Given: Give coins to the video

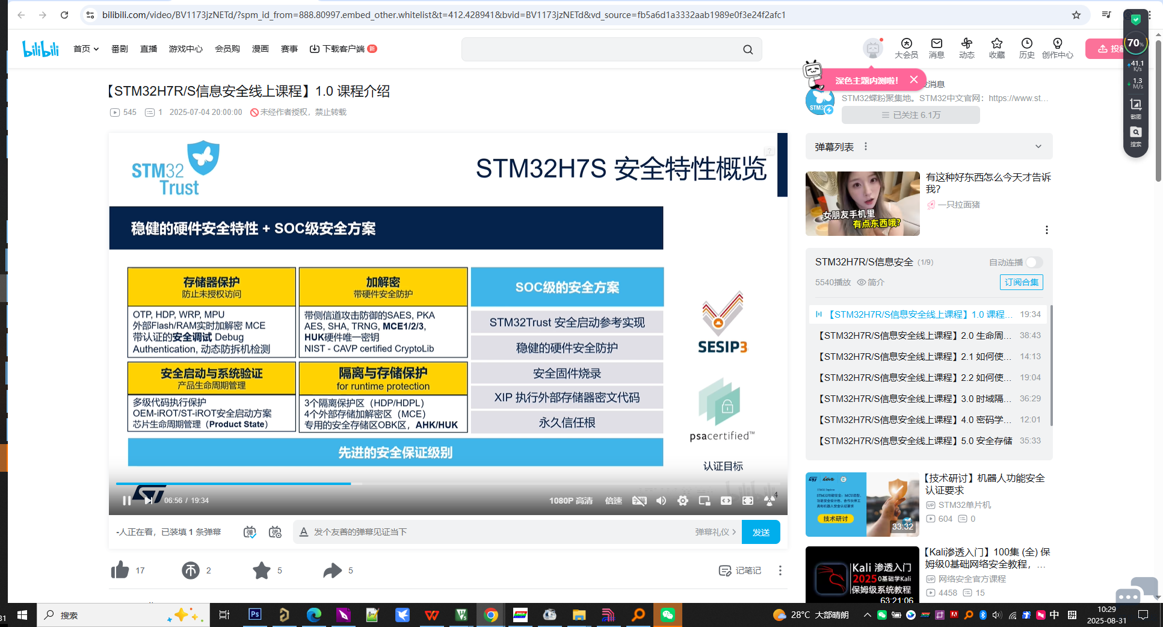Looking at the screenshot, I should coord(191,570).
